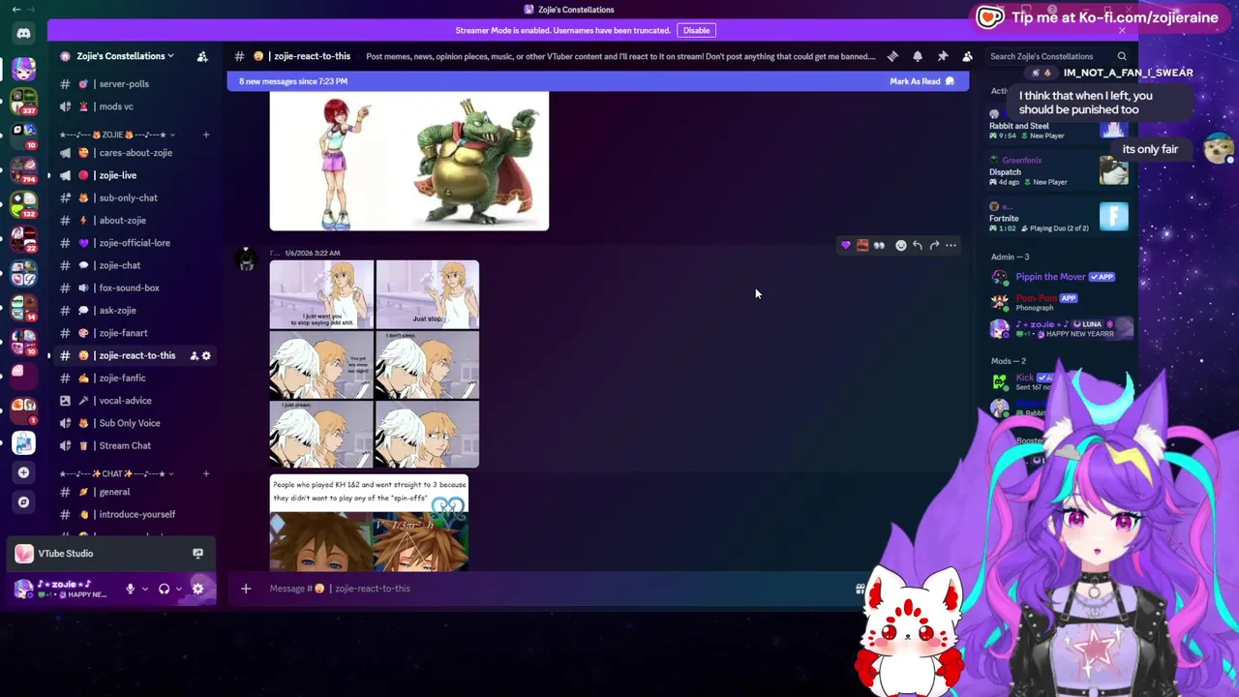
Task: Add purple heart reaction to message
Action: pyautogui.click(x=846, y=246)
